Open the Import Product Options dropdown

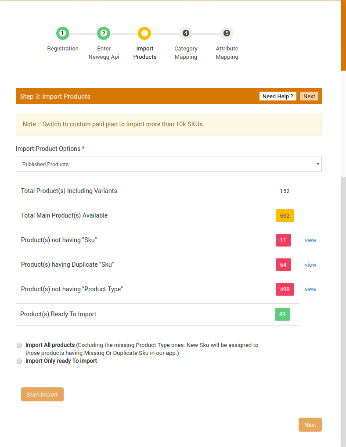coord(169,164)
